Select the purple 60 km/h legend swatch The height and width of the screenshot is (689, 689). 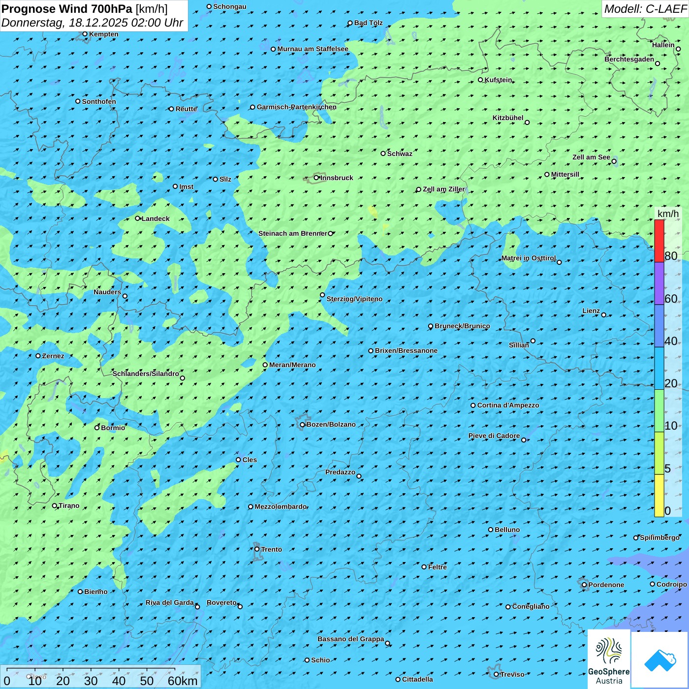click(659, 283)
